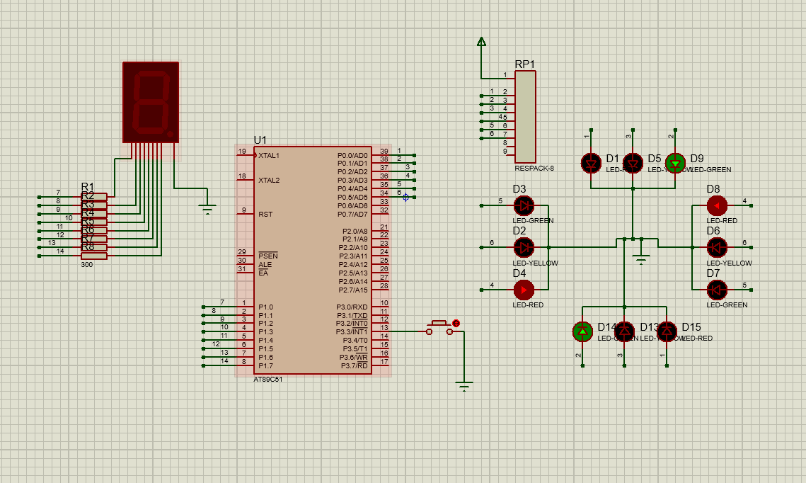Click the LED-YELLOW label under D6
Viewport: 806px width, 483px height.
(729, 263)
